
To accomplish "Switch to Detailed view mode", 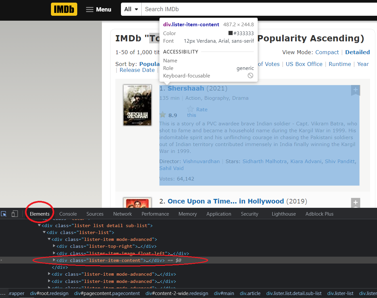I will pyautogui.click(x=357, y=53).
